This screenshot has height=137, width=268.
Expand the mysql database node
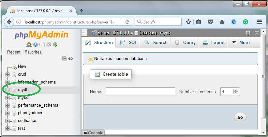[7, 98]
